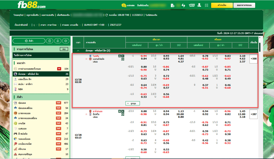Open the ภาษา language dropdown
Viewport: 274px width, 159px height.
click(50, 25)
